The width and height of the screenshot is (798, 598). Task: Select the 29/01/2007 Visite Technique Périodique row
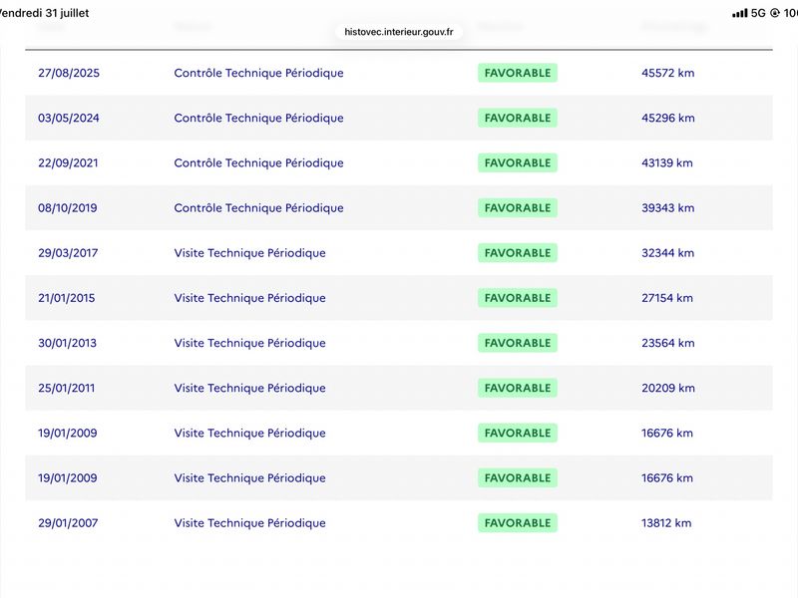(399, 522)
